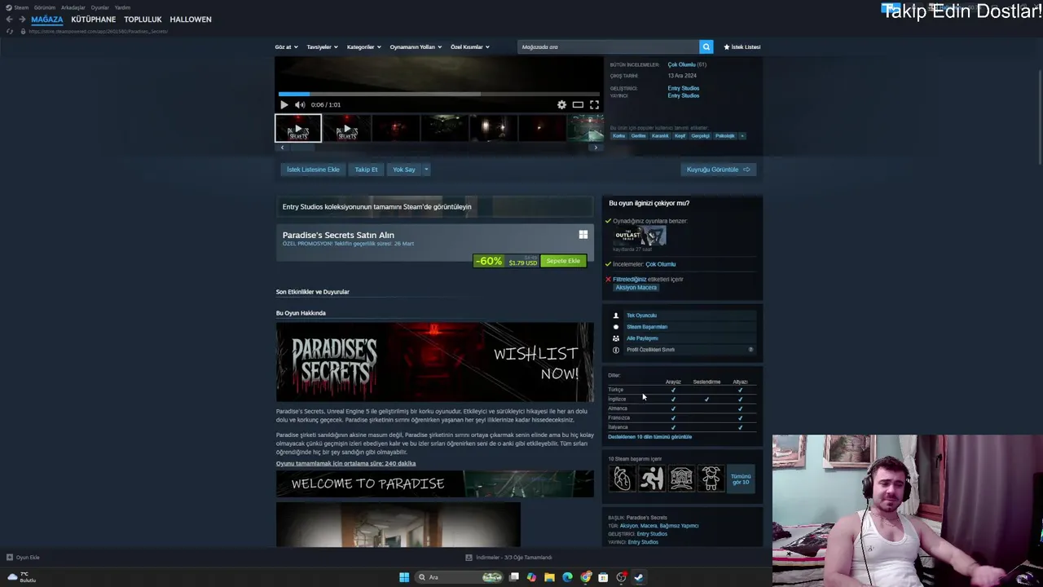The height and width of the screenshot is (587, 1043).
Task: Open the Outlast Trials similar game image
Action: pos(640,236)
